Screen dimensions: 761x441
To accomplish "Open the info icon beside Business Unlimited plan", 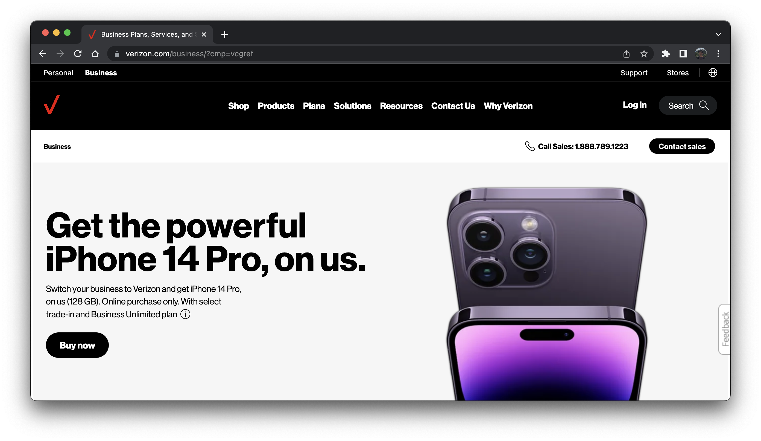I will [x=185, y=314].
